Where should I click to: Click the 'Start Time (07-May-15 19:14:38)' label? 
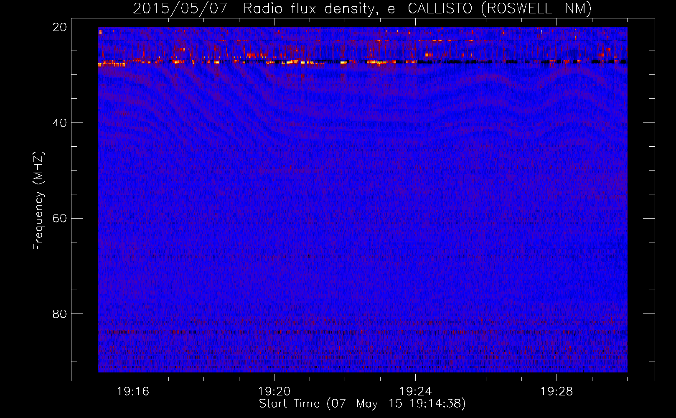pos(362,404)
